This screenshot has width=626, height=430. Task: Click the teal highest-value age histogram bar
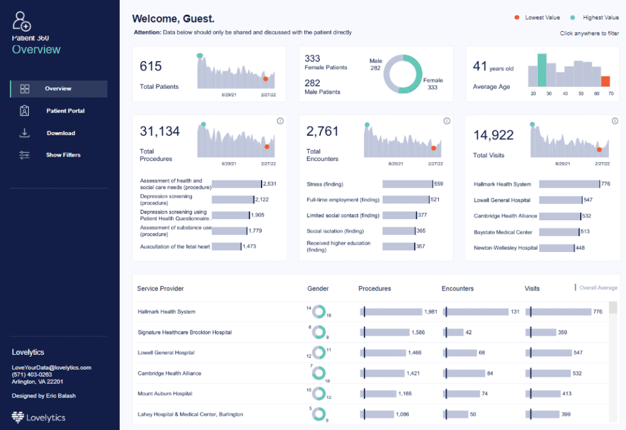click(x=541, y=70)
